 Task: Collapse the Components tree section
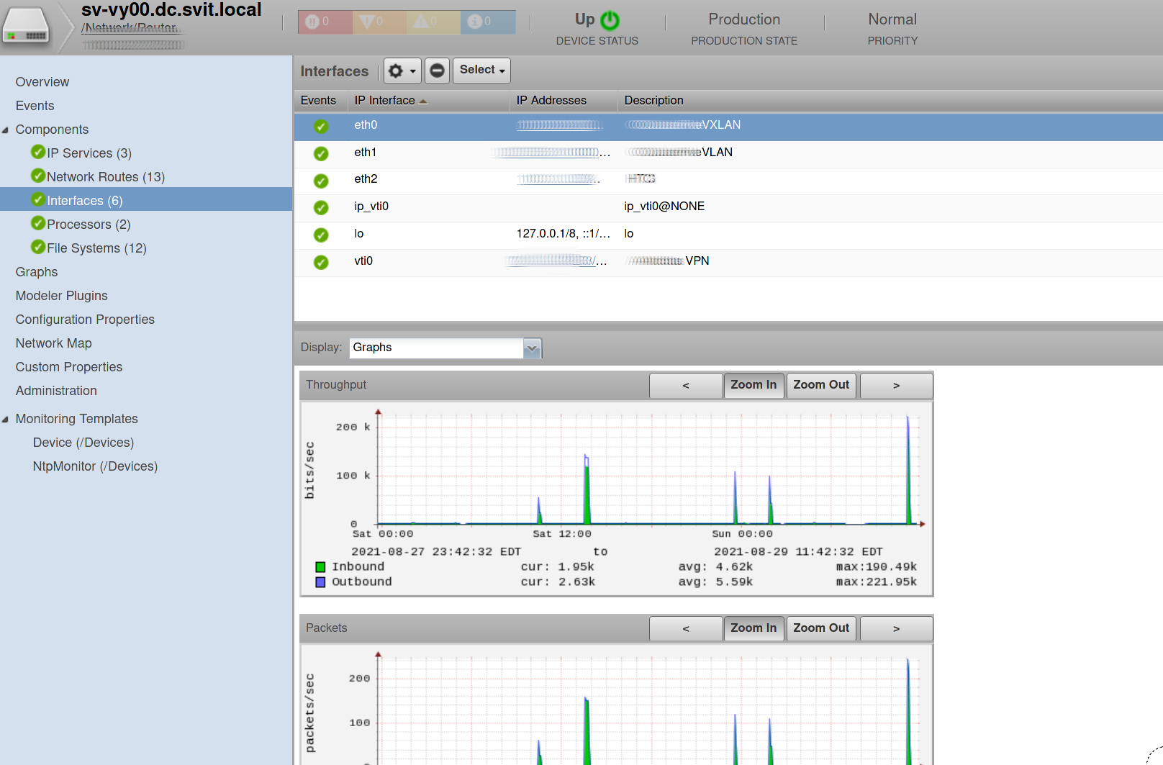coord(6,130)
